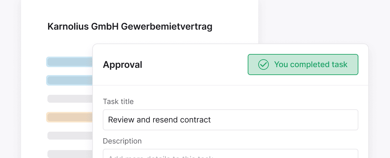Image resolution: width=390 pixels, height=158 pixels.
Task: Select the "Approval" panel heading
Action: [x=123, y=65]
